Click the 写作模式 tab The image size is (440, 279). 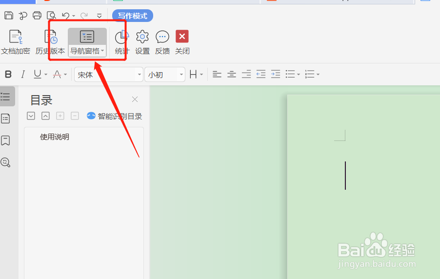133,16
